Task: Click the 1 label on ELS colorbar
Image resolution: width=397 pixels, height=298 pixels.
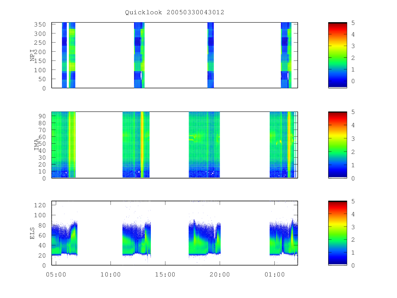Action: tap(353, 253)
